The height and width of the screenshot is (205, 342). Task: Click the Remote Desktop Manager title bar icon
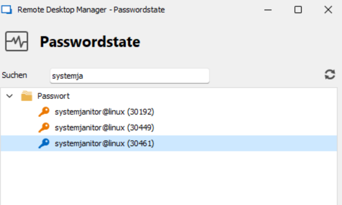7,10
